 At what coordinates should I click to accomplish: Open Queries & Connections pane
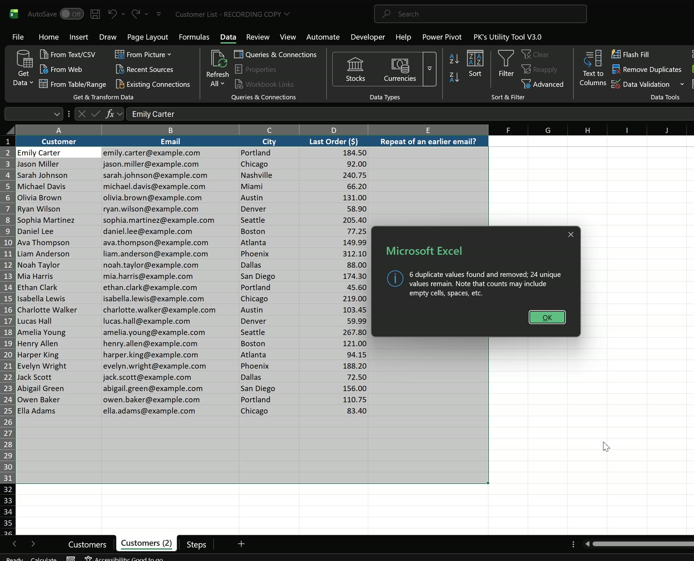(275, 55)
